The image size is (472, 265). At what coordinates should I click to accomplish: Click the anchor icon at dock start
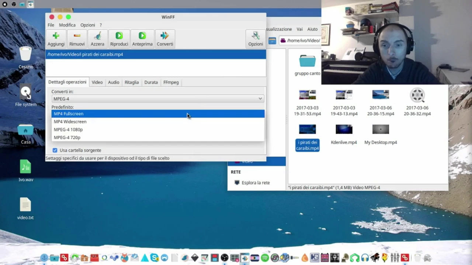tap(44, 258)
